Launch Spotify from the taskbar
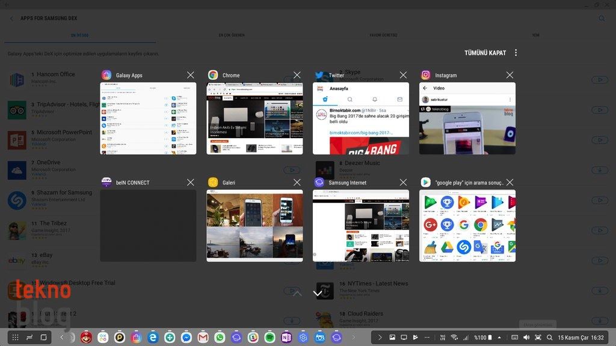The image size is (616, 346). coord(269,338)
